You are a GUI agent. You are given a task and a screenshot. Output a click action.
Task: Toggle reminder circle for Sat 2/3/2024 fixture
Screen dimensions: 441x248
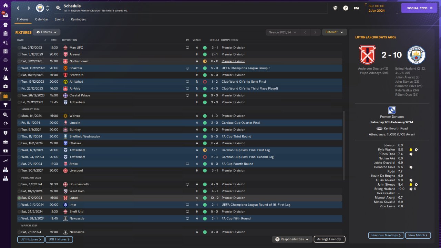[x=19, y=232]
